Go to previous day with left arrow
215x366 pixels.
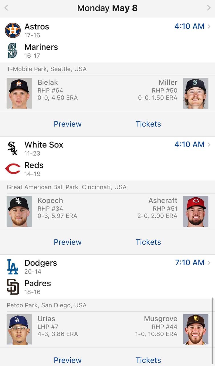(x=6, y=8)
